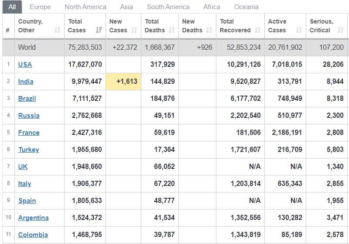Screen dimensions: 349x244
Task: Click World total deaths 1,668,367
Action: point(160,47)
